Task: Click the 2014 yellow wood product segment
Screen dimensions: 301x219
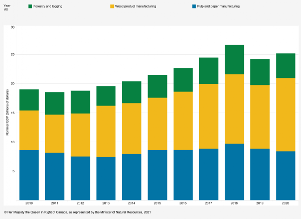Action: pyautogui.click(x=132, y=128)
